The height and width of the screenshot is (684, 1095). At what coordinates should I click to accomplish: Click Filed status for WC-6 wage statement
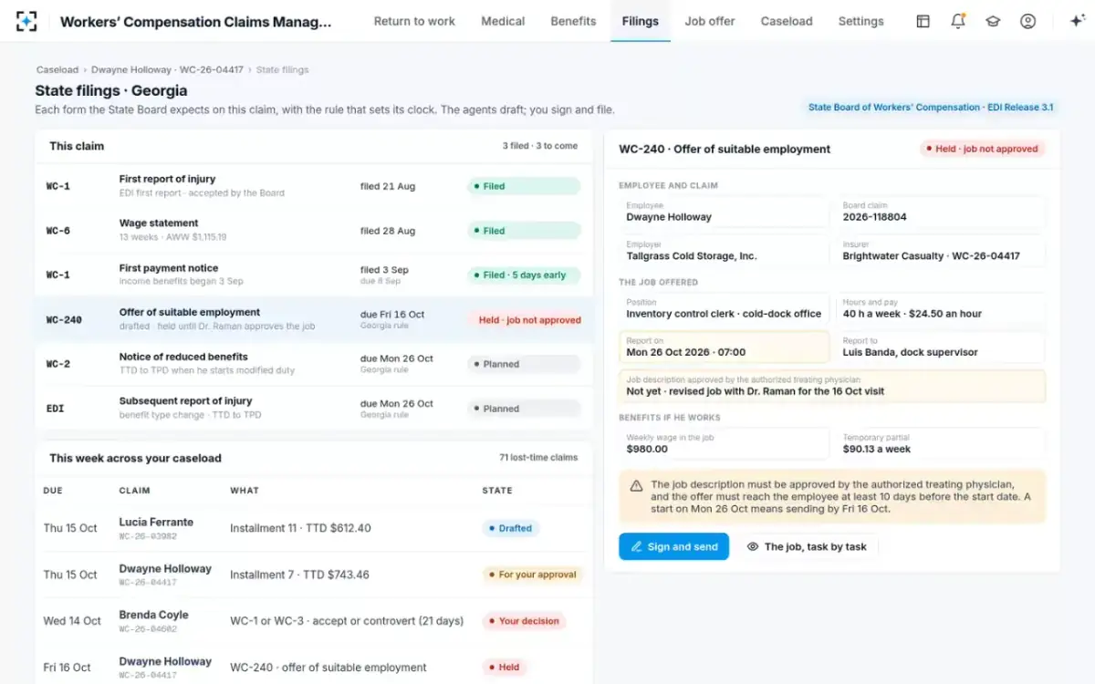pyautogui.click(x=524, y=231)
